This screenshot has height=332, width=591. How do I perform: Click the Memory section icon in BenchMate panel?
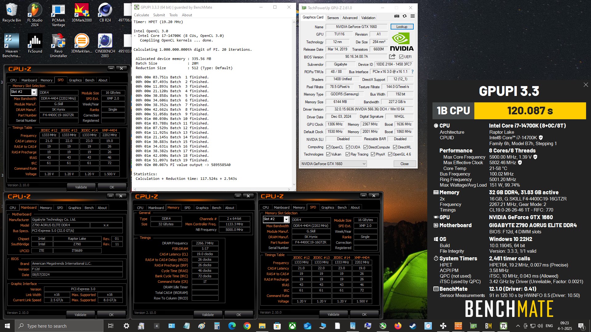(x=436, y=192)
